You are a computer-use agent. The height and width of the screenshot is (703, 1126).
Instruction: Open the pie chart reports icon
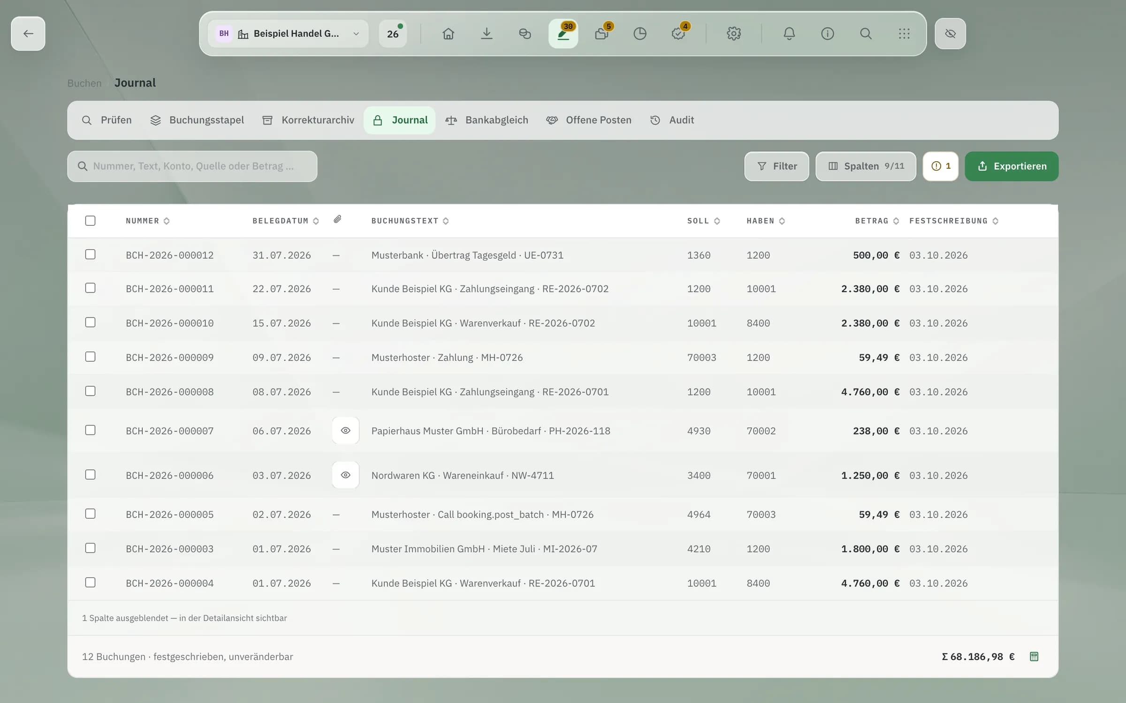[640, 34]
